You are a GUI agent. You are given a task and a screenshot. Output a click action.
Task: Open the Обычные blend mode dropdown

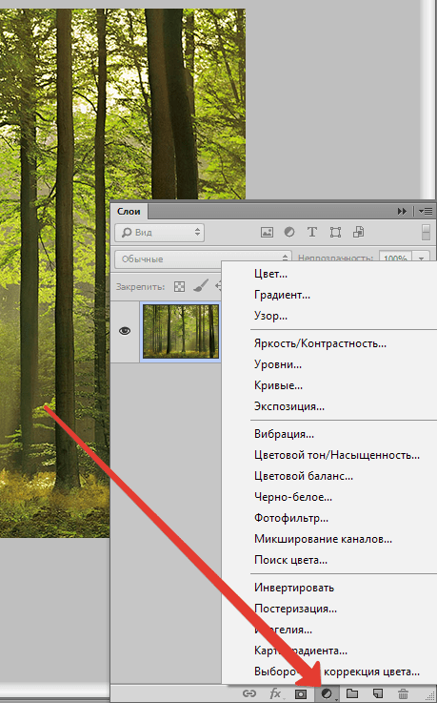pos(203,258)
